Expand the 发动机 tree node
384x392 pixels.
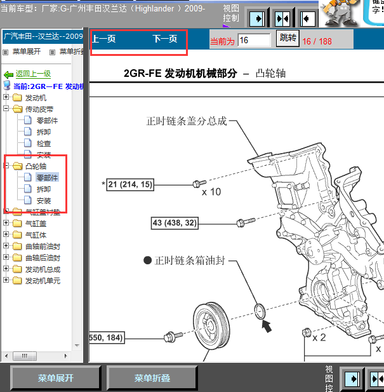[x=6, y=97]
